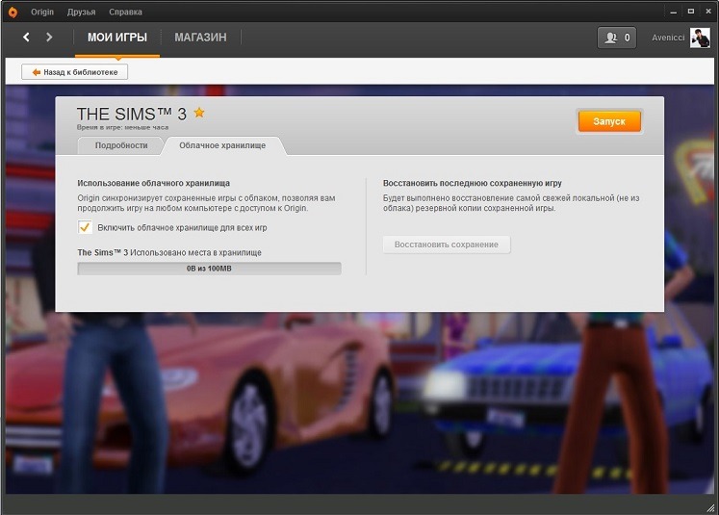Open the Друзья menu

click(81, 12)
